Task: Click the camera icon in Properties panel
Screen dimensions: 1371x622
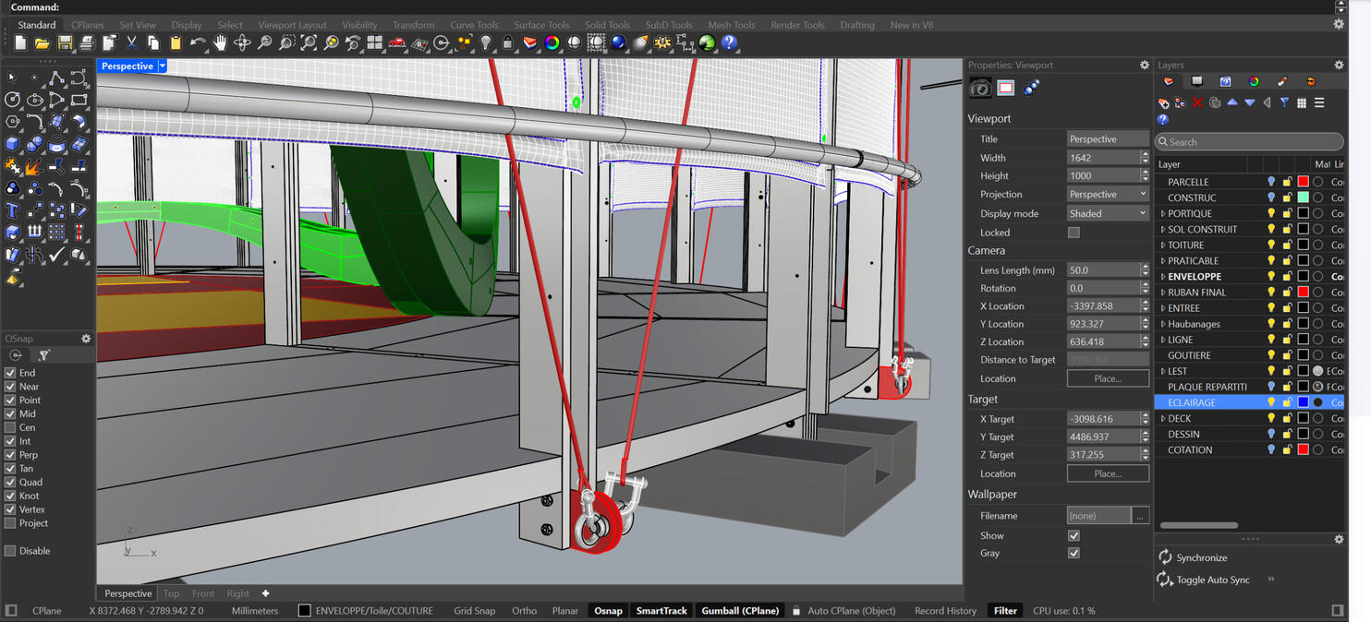Action: click(x=979, y=88)
